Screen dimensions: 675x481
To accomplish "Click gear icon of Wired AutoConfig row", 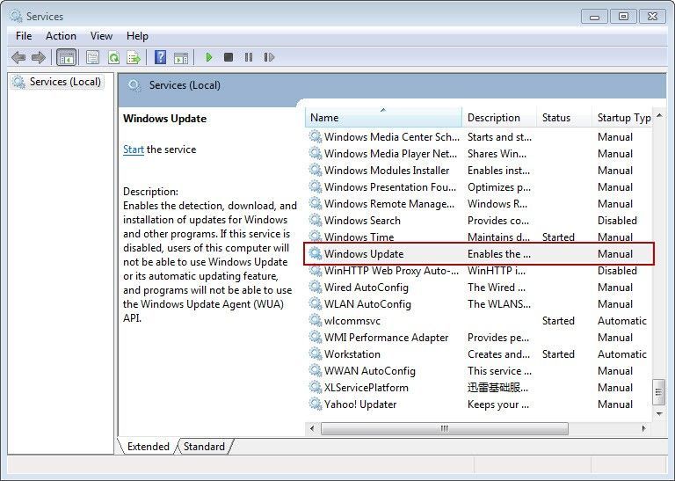I will 316,288.
